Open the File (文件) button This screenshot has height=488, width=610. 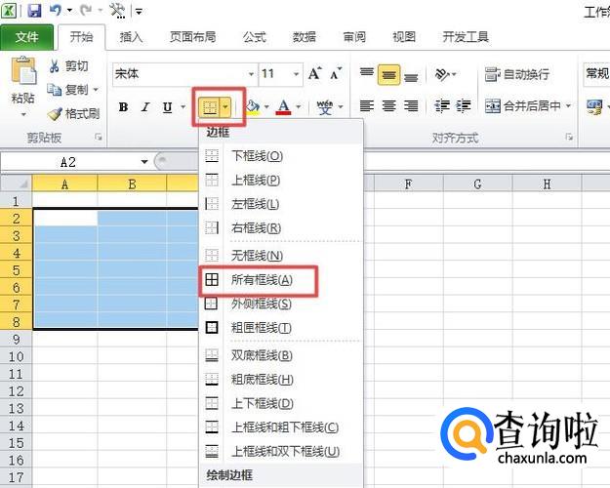(x=27, y=37)
